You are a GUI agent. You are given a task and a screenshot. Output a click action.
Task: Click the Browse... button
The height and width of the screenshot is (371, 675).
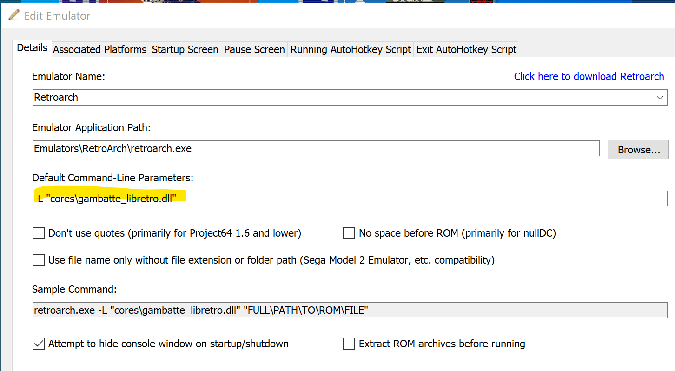(638, 150)
